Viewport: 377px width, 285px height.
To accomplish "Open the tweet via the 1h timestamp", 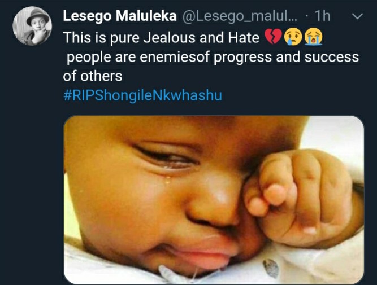I will 322,16.
